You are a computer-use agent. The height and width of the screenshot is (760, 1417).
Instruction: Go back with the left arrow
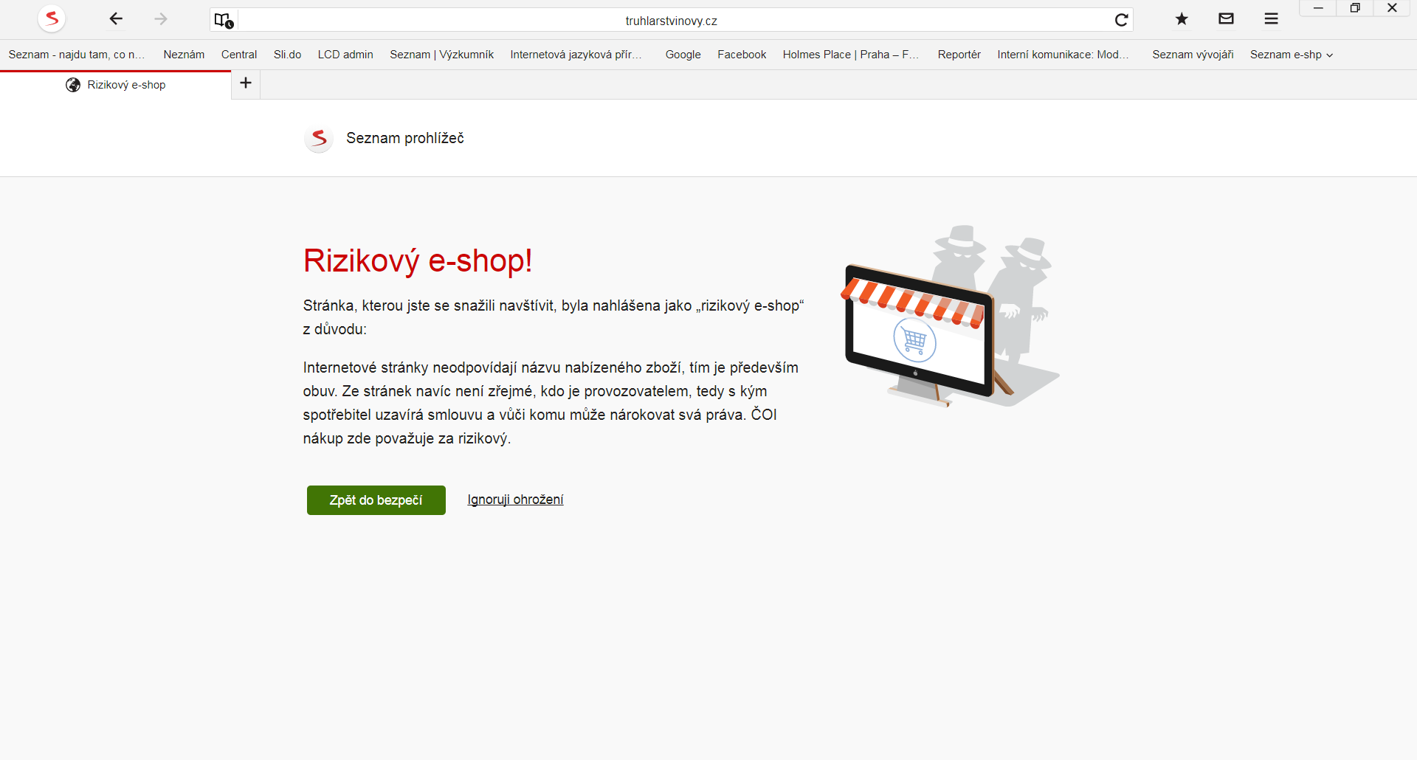pos(116,19)
